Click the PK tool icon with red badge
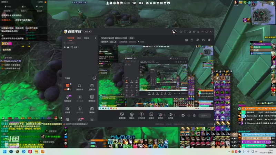 pyautogui.click(x=80, y=120)
